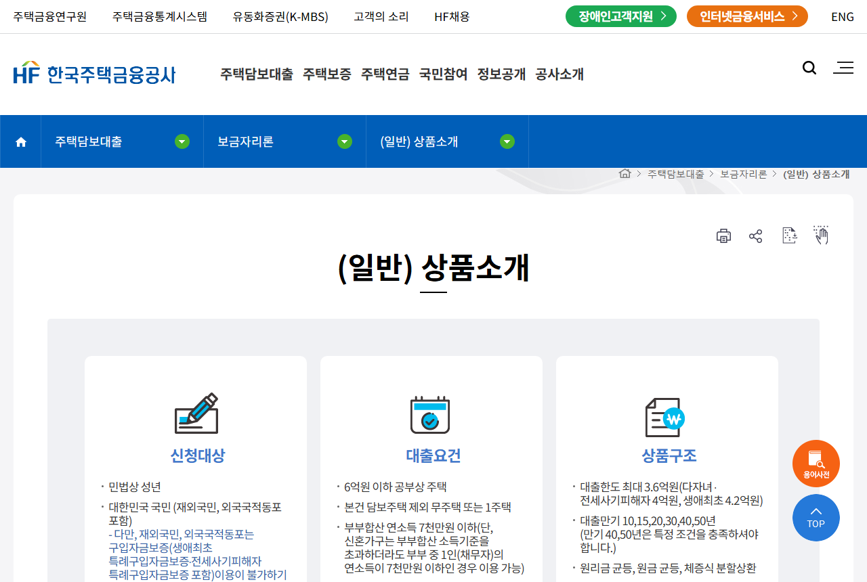Open the 주택담보대출 main menu
This screenshot has height=582, width=867.
(x=257, y=74)
